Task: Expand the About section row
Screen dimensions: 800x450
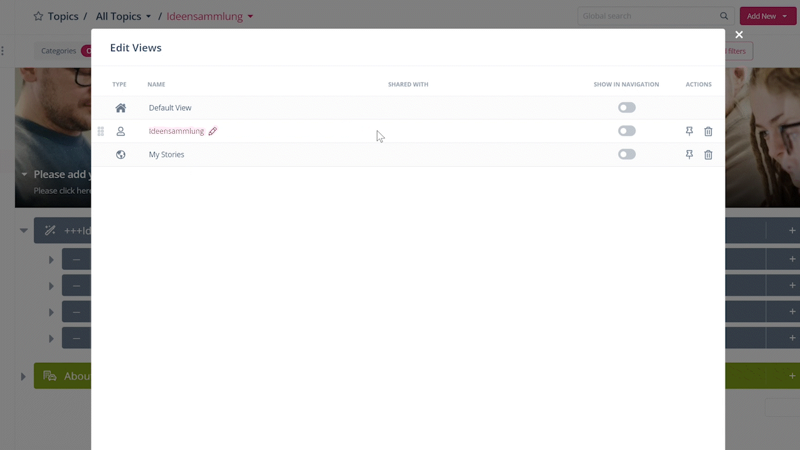Action: click(x=23, y=376)
